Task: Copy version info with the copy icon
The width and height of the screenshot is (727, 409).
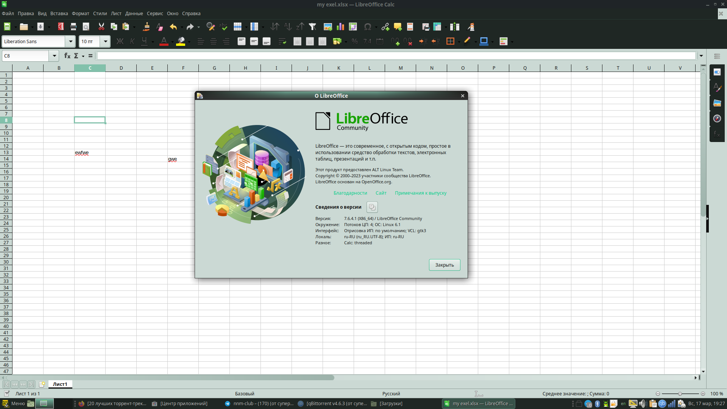Action: tap(372, 207)
